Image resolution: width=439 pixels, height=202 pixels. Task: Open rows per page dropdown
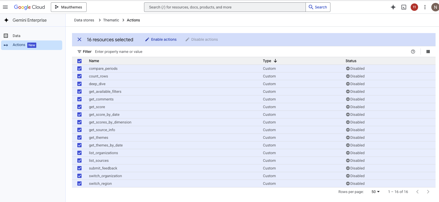(375, 192)
